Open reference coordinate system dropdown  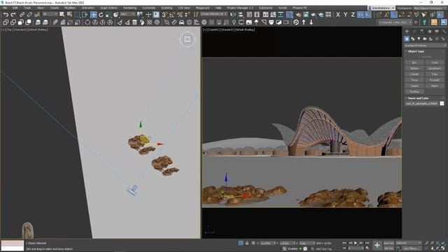click(127, 14)
